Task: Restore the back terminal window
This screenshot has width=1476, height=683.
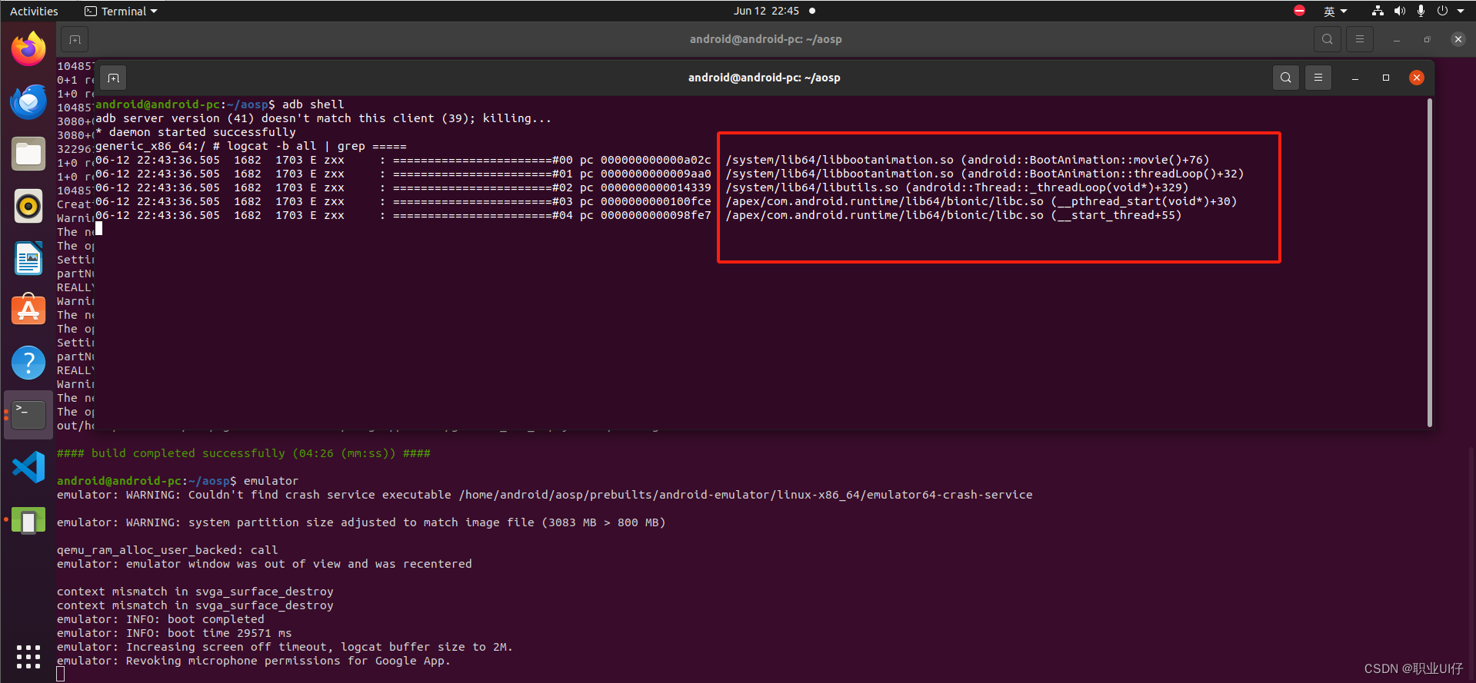Action: (1428, 39)
